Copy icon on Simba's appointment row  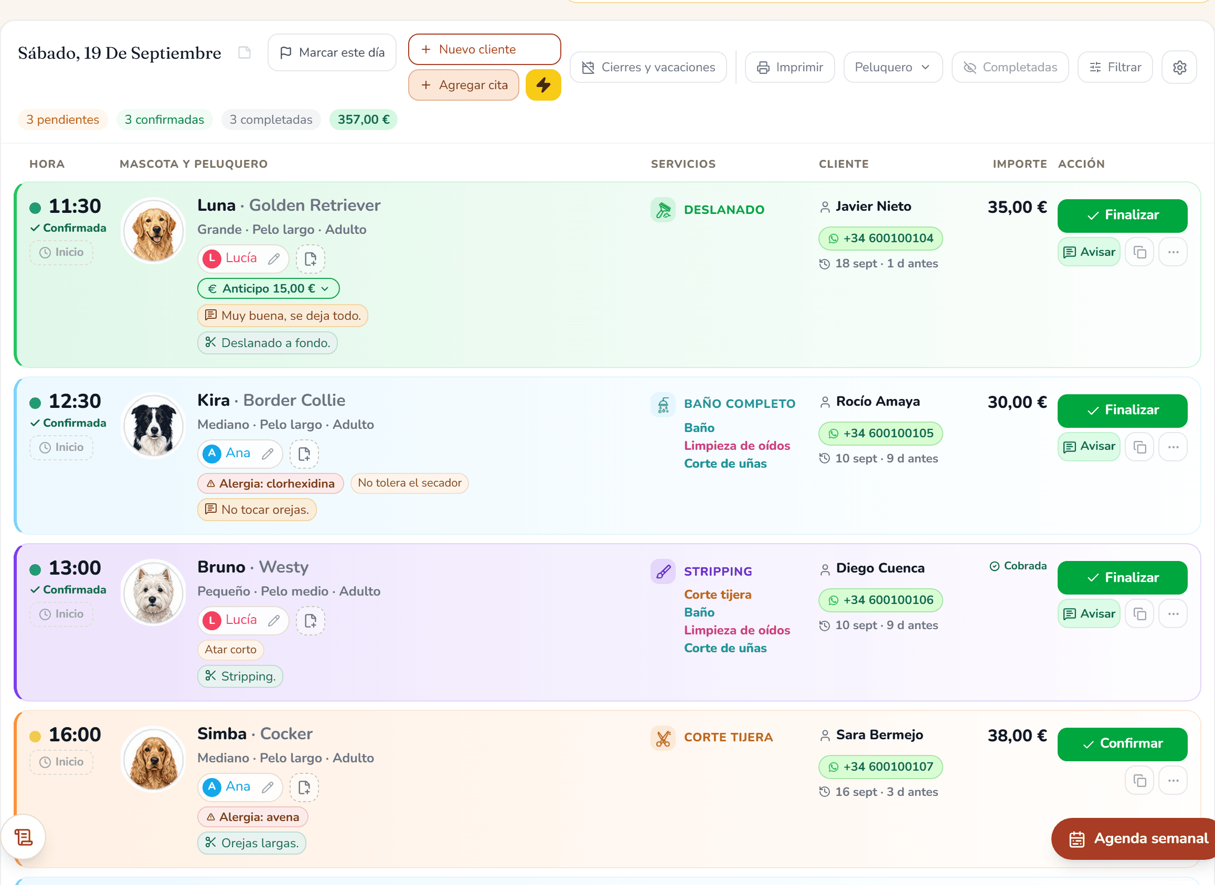[x=1139, y=781]
